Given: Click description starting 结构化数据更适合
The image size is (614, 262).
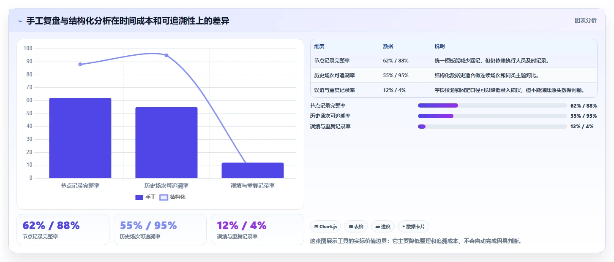Looking at the screenshot, I should tap(486, 76).
